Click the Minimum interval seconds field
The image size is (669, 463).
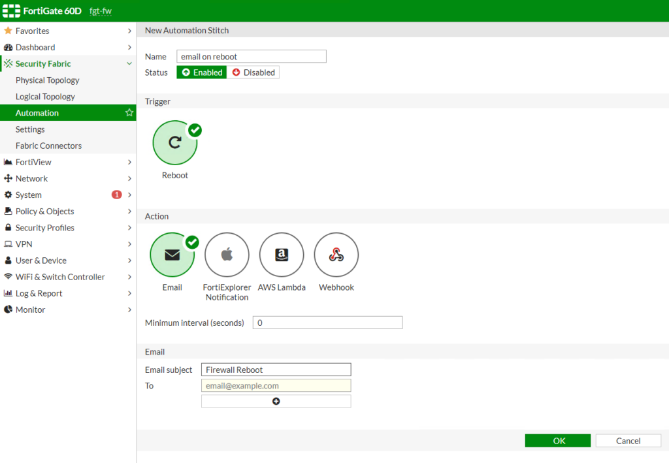[x=327, y=323]
